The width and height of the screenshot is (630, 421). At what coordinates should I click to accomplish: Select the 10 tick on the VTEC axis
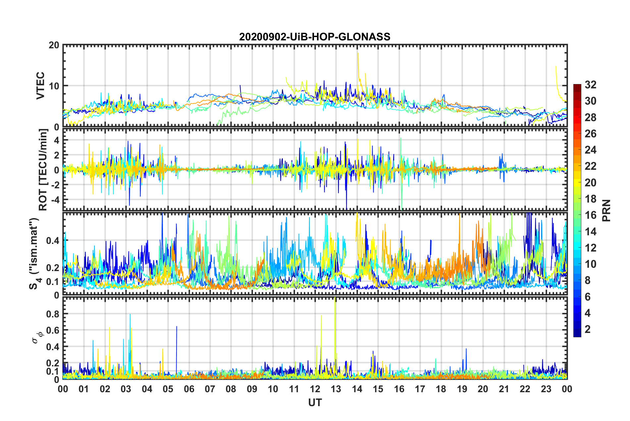[x=54, y=86]
